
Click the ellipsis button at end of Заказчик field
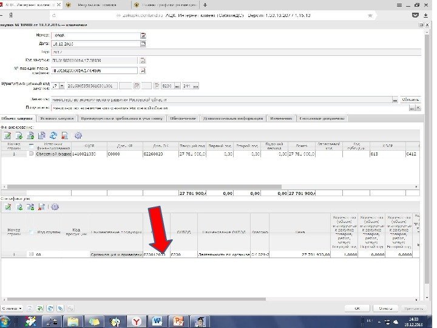coord(395,100)
